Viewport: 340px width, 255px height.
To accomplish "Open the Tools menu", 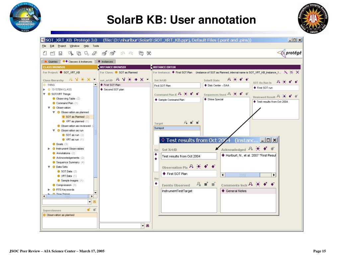I will 96,46.
